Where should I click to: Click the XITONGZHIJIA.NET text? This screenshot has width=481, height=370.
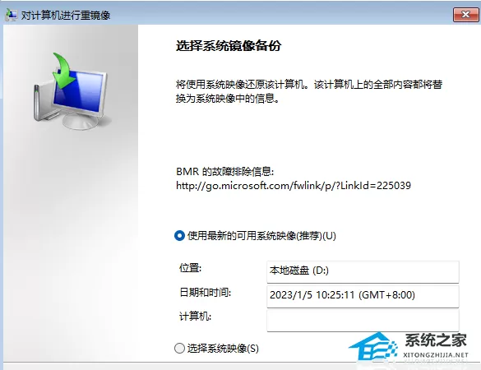click(x=436, y=355)
